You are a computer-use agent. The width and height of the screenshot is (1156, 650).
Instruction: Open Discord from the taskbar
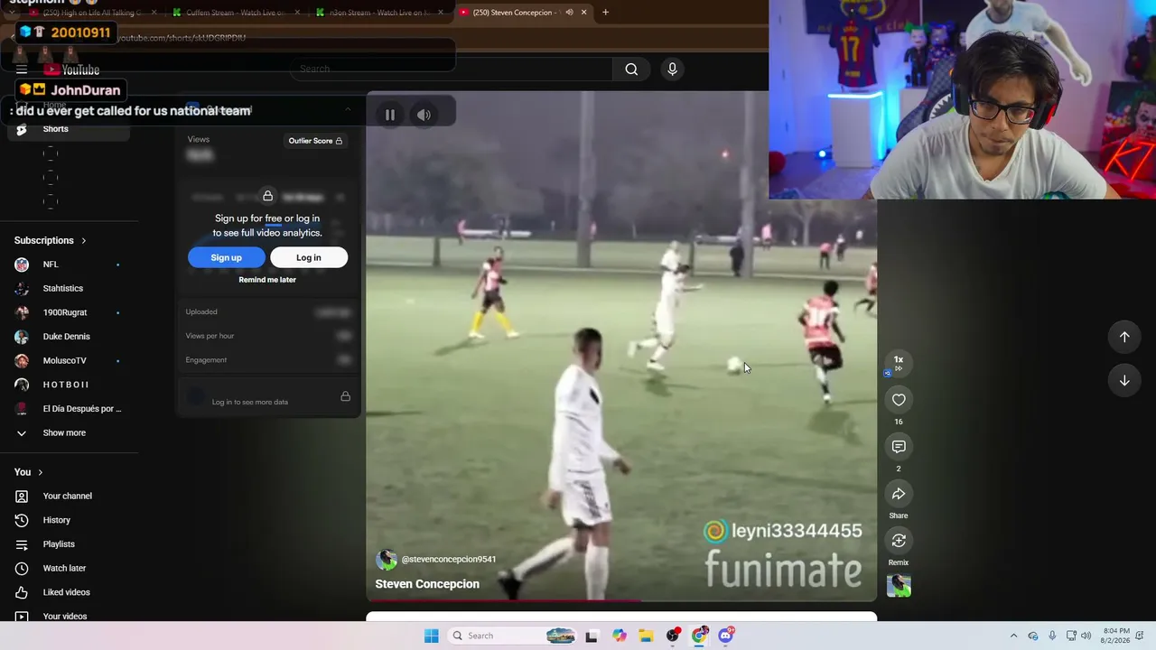(726, 636)
